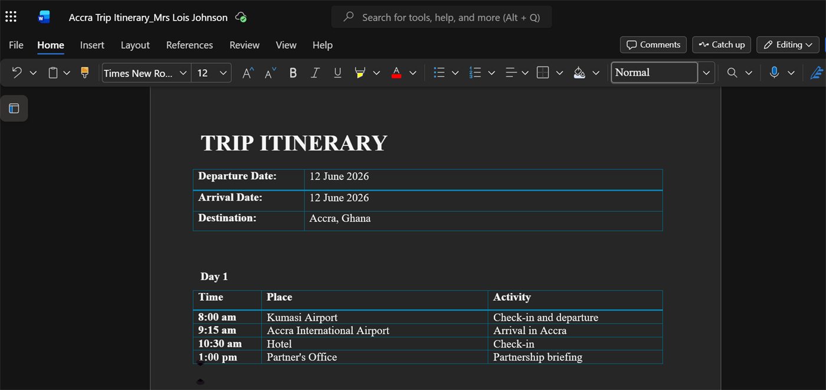Open the app launcher waffle icon
Screen dimensions: 826x390
(11, 17)
